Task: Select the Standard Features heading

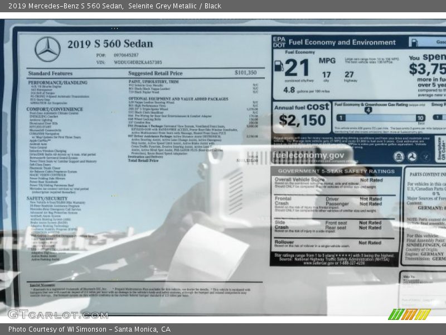Action: tap(50, 73)
